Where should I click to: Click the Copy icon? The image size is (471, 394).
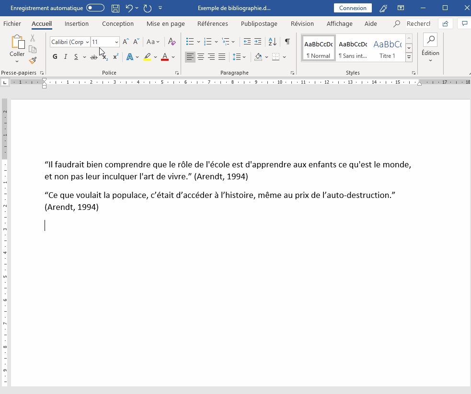click(x=33, y=49)
